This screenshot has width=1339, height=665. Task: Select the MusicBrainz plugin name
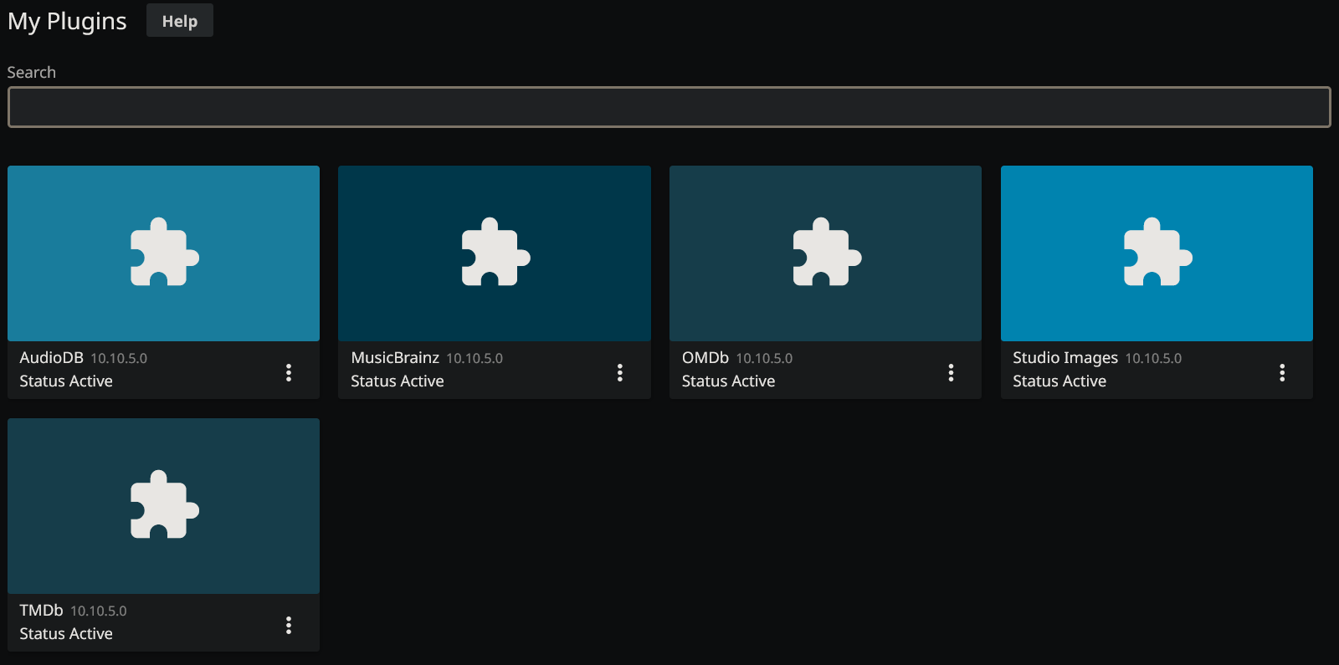pyautogui.click(x=395, y=358)
